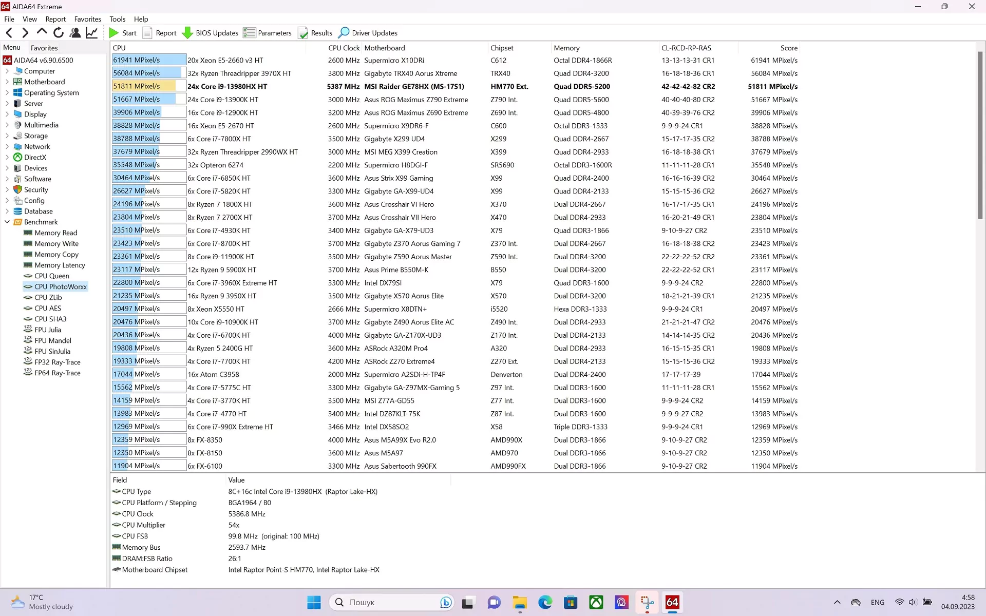The image size is (986, 616).
Task: Select CPU ZLib benchmark
Action: click(48, 297)
